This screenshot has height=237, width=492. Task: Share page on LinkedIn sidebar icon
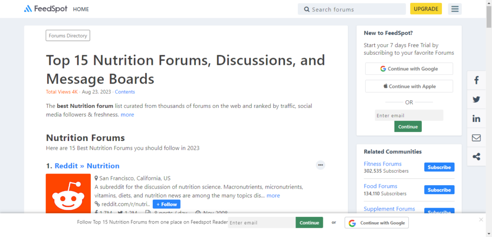tap(476, 118)
